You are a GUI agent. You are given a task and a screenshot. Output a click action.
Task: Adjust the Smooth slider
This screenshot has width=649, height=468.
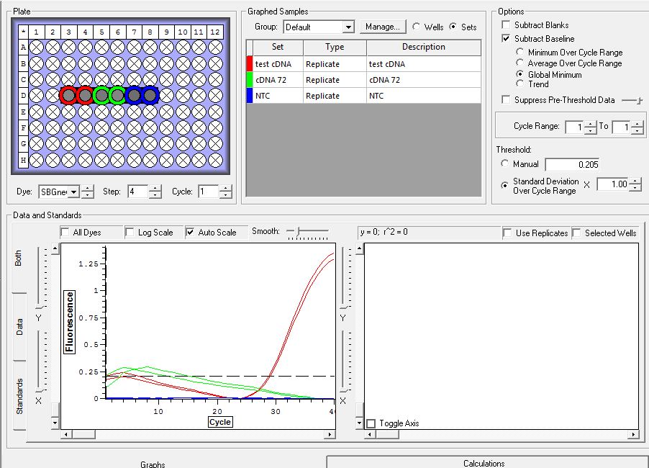tap(296, 232)
